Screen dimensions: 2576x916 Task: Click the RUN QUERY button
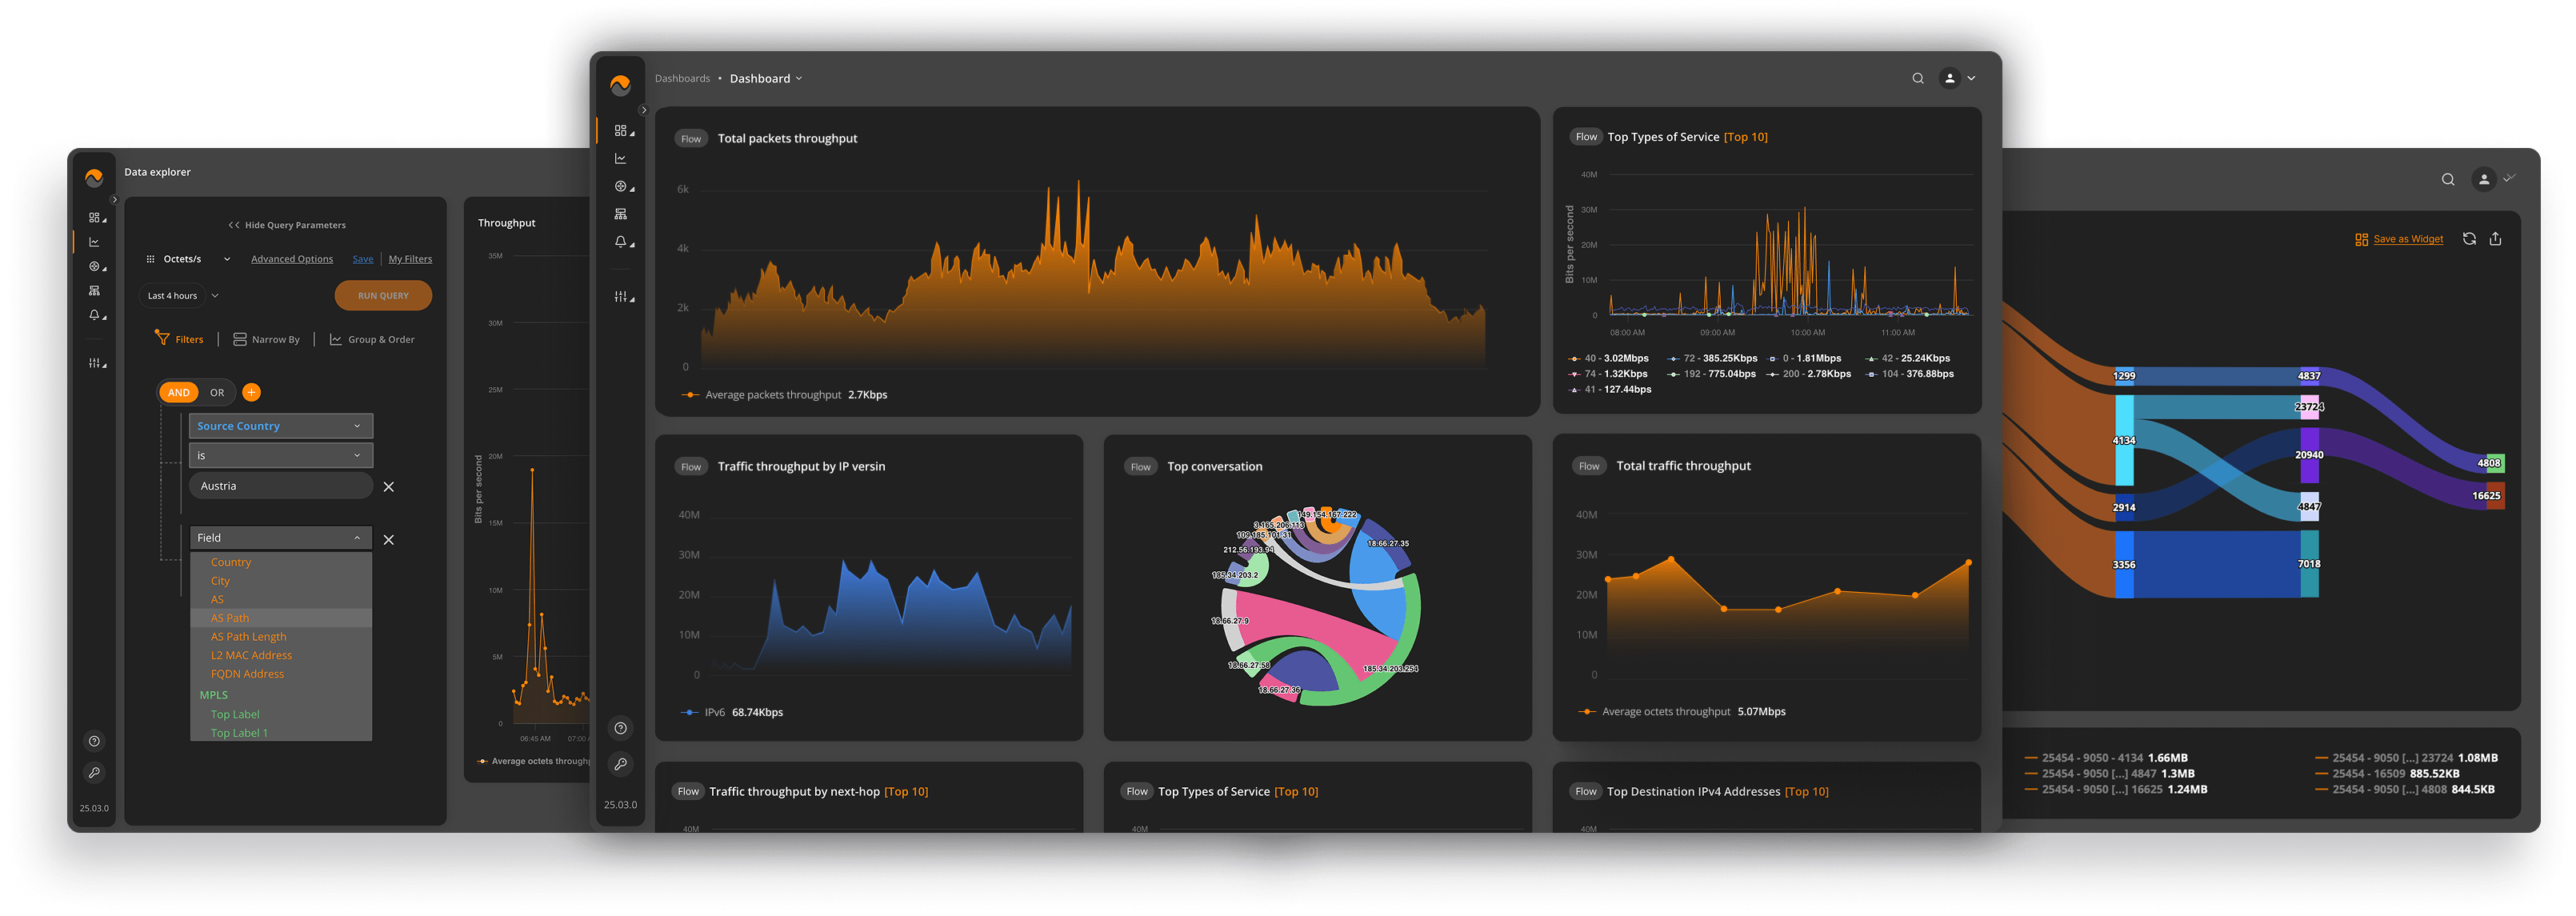(383, 296)
